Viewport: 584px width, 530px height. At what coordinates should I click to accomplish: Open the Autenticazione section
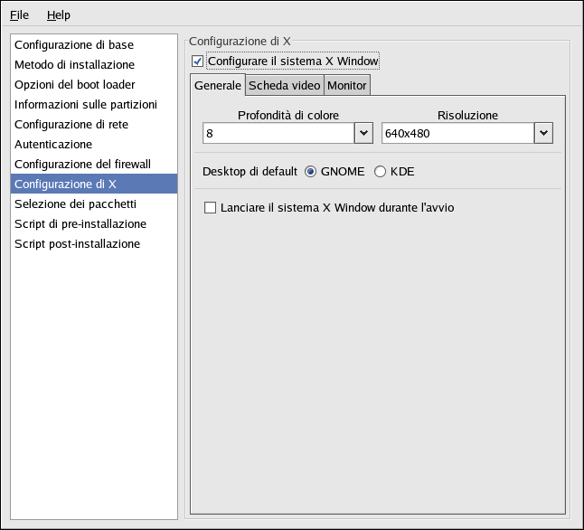pyautogui.click(x=53, y=145)
